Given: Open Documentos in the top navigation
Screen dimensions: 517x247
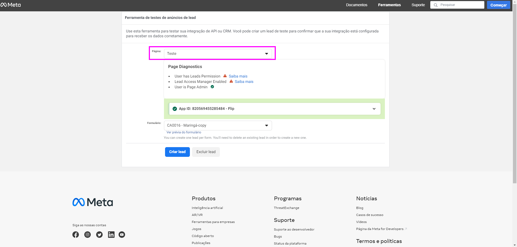Looking at the screenshot, I should pos(357,5).
